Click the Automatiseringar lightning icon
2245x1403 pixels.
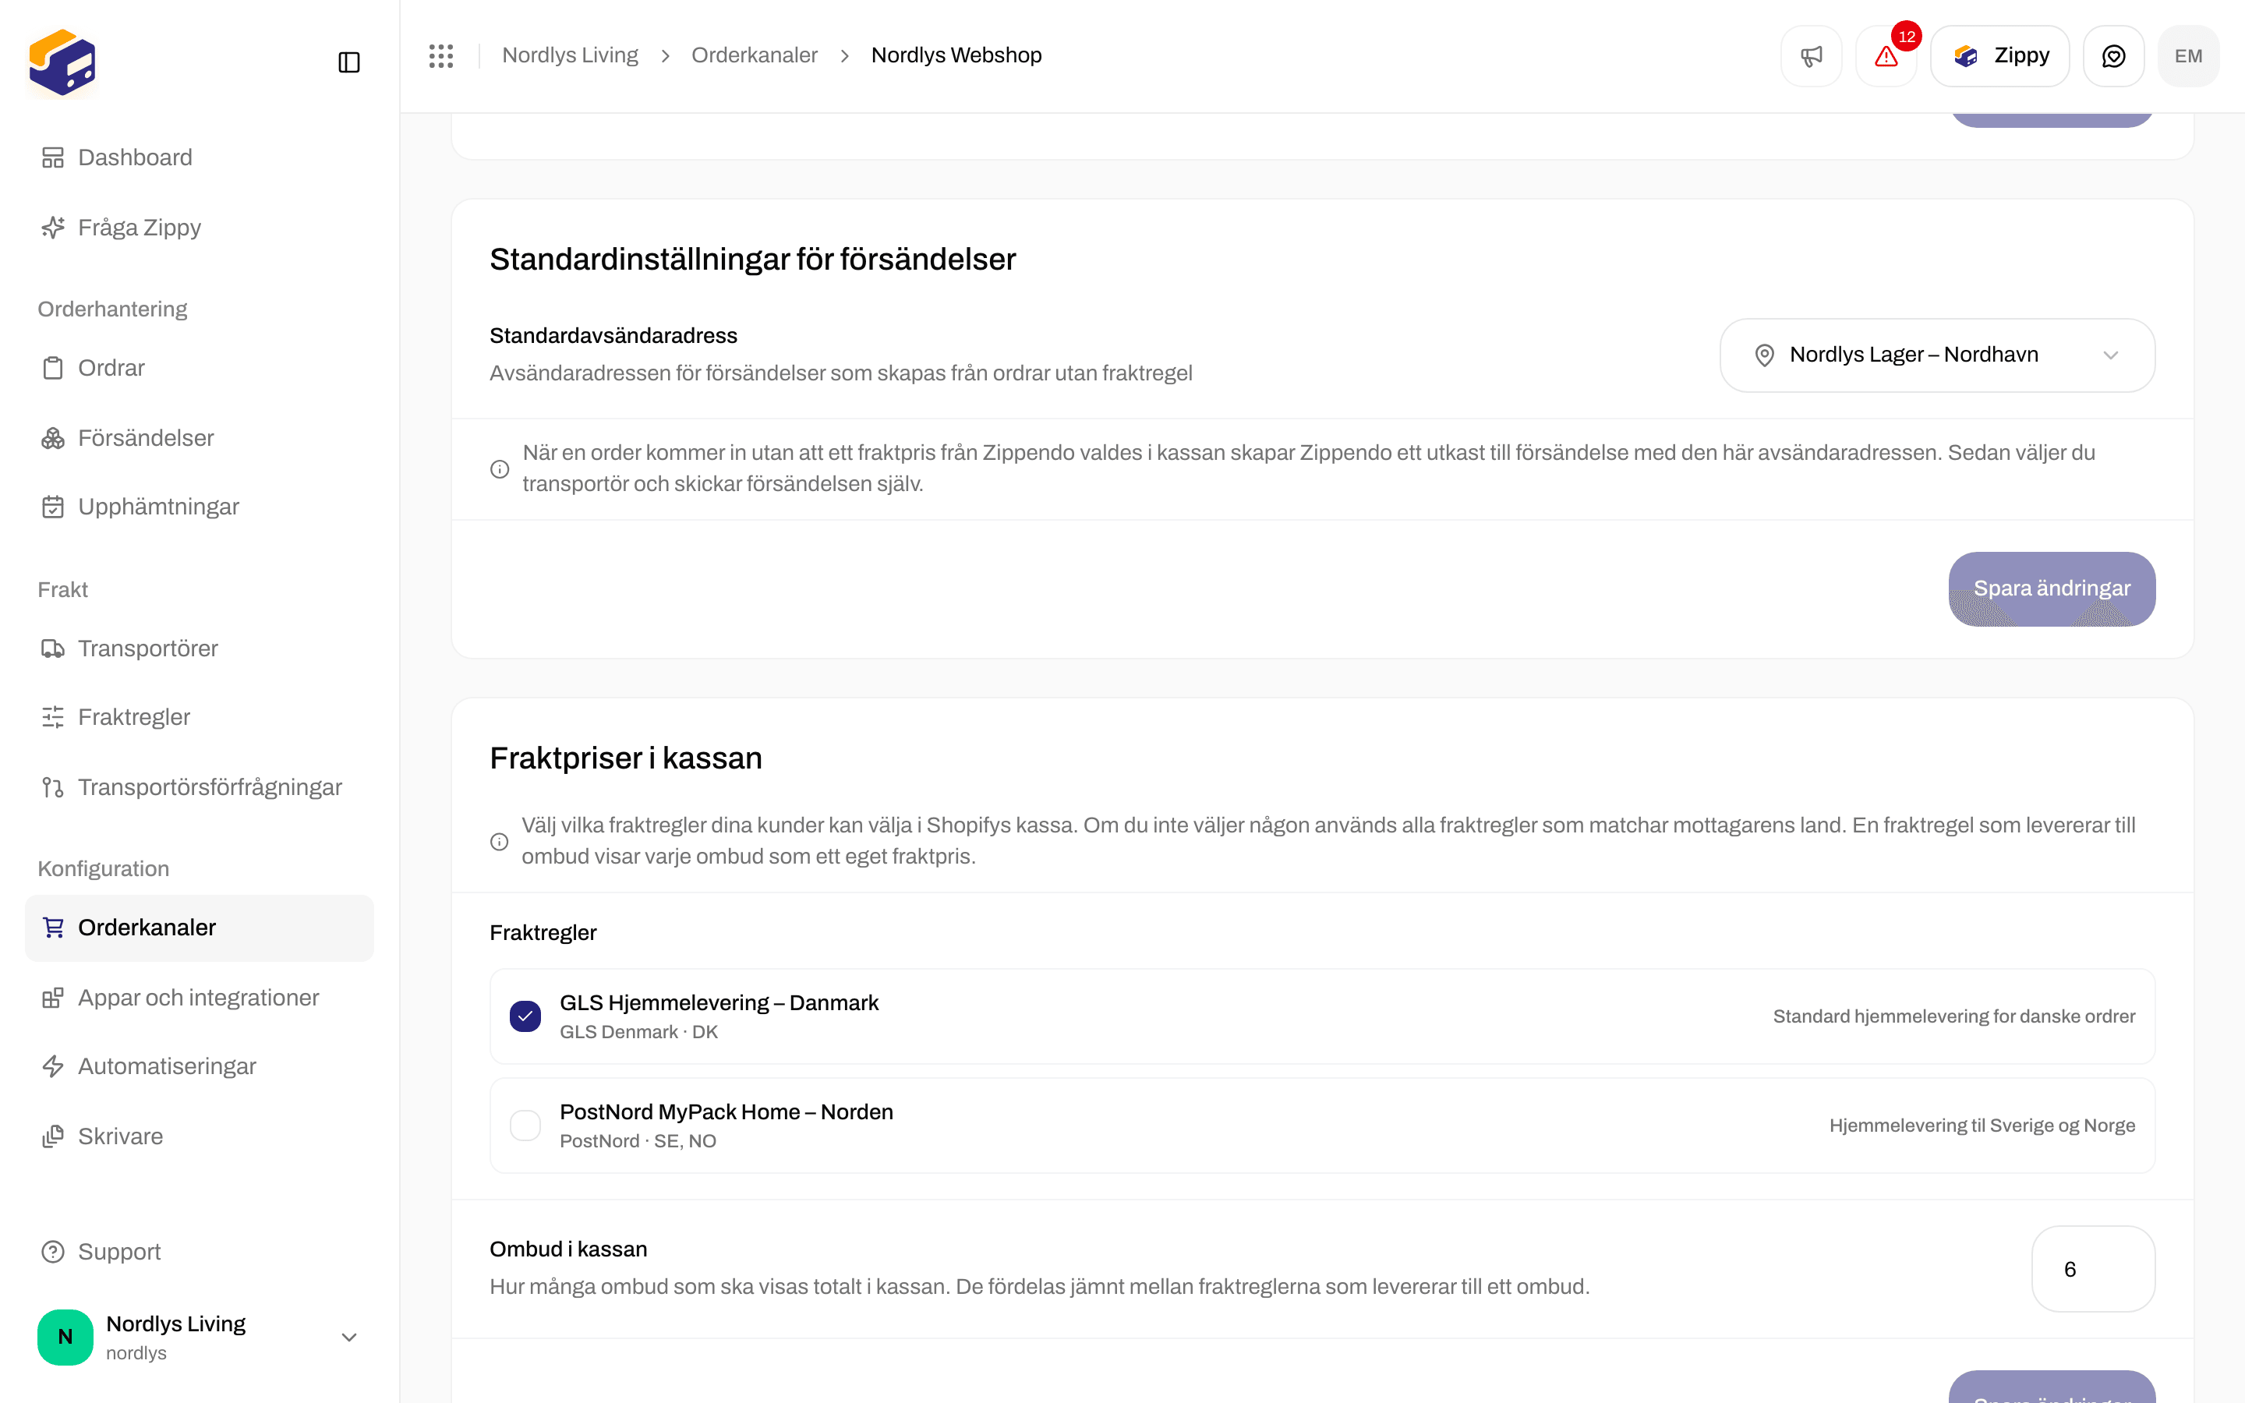tap(53, 1066)
